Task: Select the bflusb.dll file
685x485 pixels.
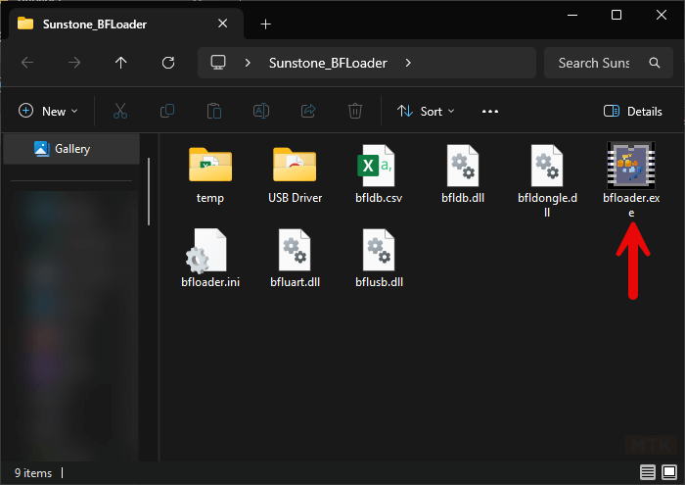Action: 379,258
